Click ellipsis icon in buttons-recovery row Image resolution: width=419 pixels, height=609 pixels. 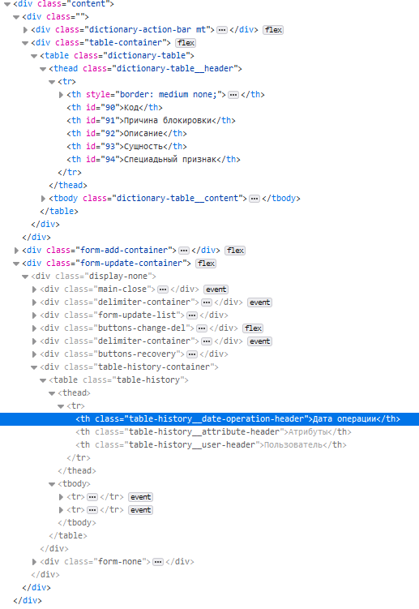click(x=192, y=354)
